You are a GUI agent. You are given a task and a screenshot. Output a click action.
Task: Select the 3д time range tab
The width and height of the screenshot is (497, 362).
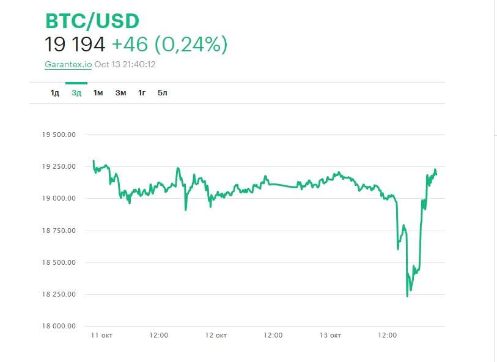click(76, 93)
